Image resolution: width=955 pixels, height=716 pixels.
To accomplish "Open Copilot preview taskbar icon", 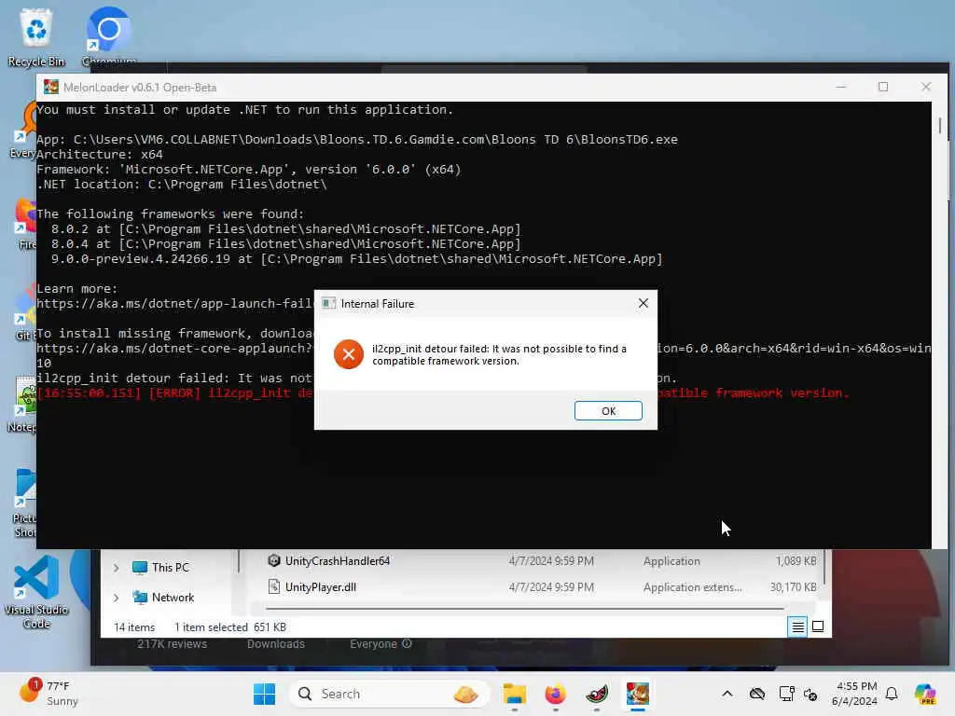I will pos(926,694).
